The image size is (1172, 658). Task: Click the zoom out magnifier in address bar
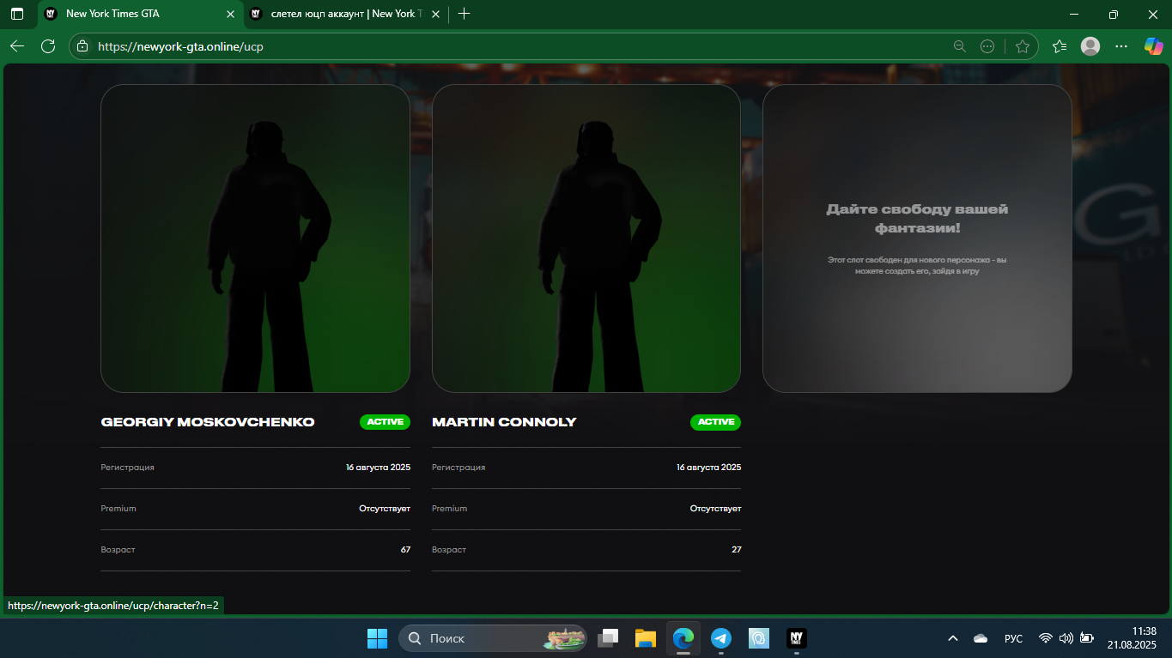pos(960,46)
